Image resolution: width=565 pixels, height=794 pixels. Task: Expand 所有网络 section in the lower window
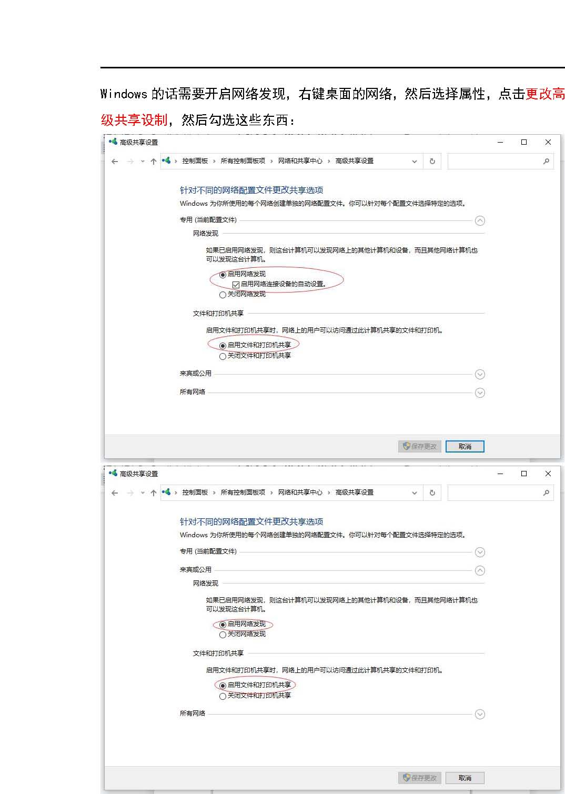pos(480,714)
